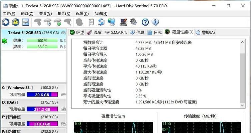Click the 平均传输速度 row label

coord(95,66)
